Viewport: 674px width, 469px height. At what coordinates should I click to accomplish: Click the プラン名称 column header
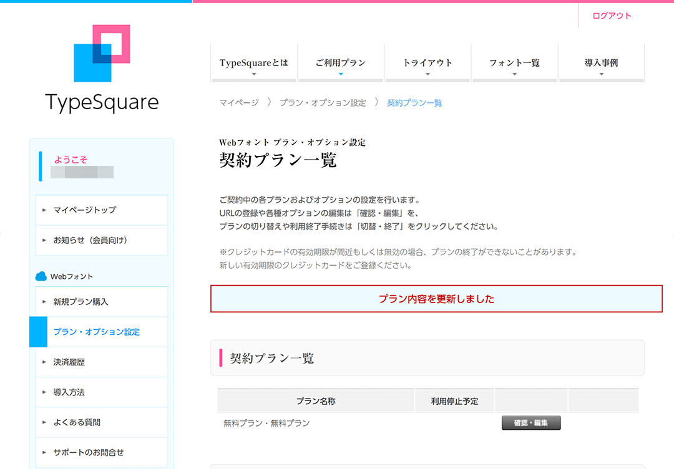(316, 401)
